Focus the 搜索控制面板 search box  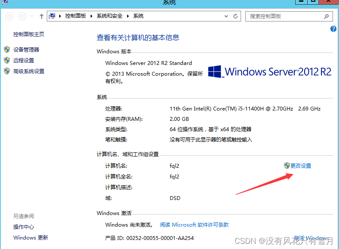[289, 16]
